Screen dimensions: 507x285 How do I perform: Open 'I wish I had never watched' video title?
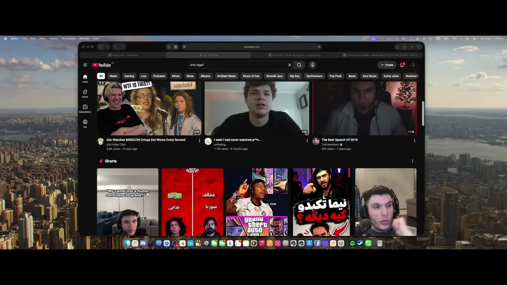click(238, 140)
